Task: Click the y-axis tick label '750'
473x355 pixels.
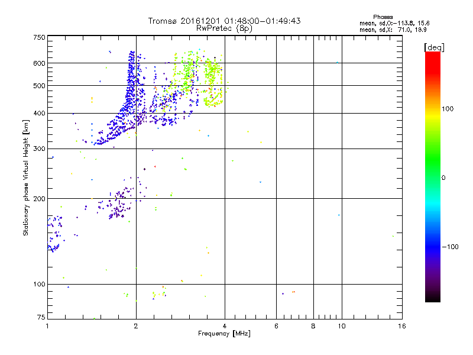Action: [x=39, y=37]
